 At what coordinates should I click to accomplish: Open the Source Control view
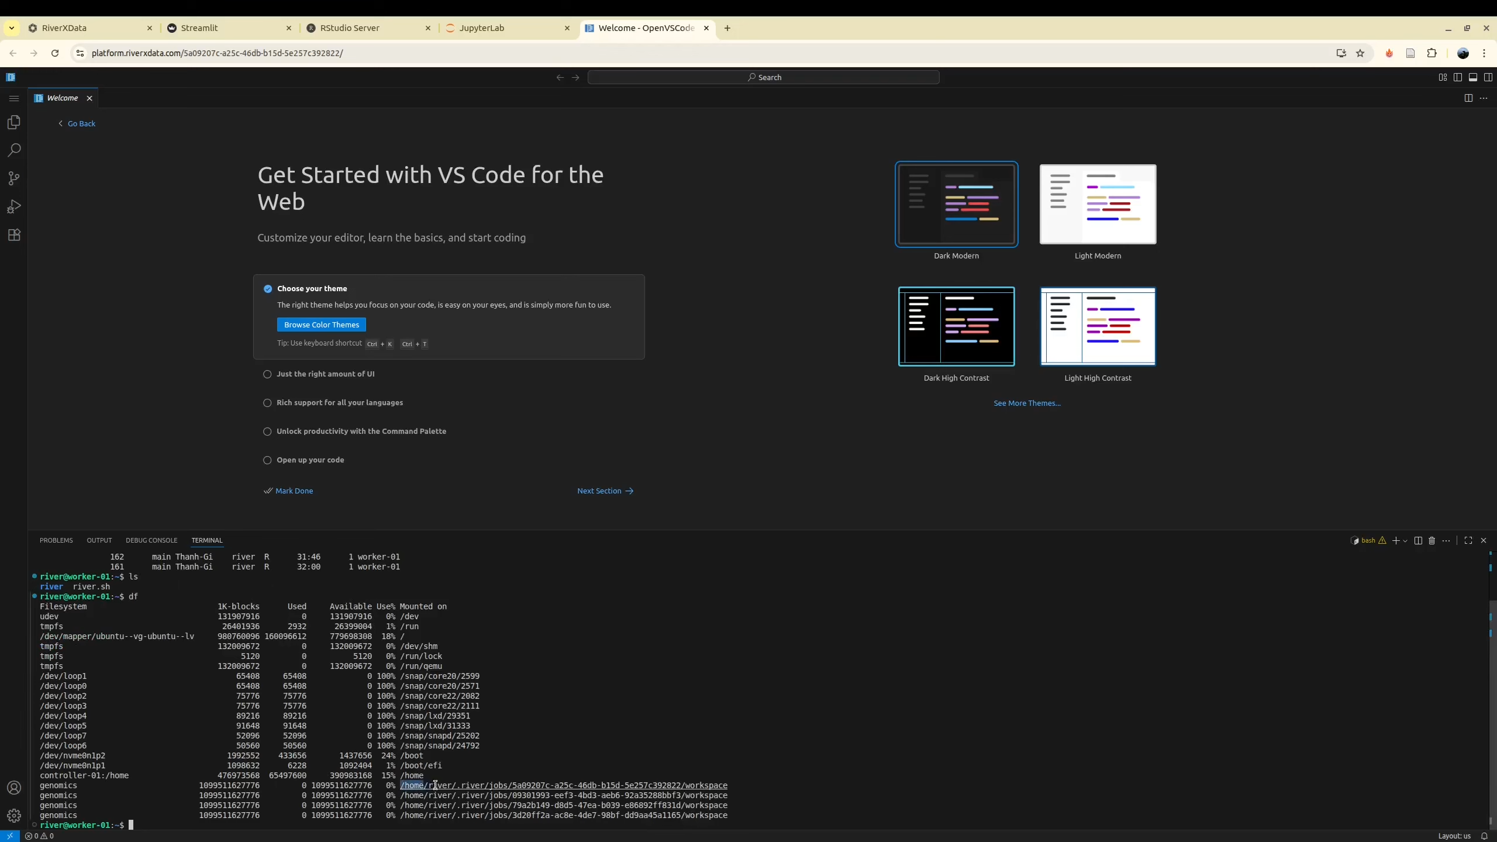(14, 178)
